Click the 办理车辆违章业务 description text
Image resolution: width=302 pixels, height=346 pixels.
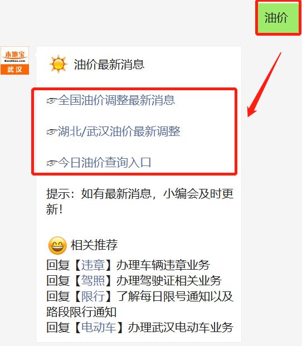click(163, 265)
